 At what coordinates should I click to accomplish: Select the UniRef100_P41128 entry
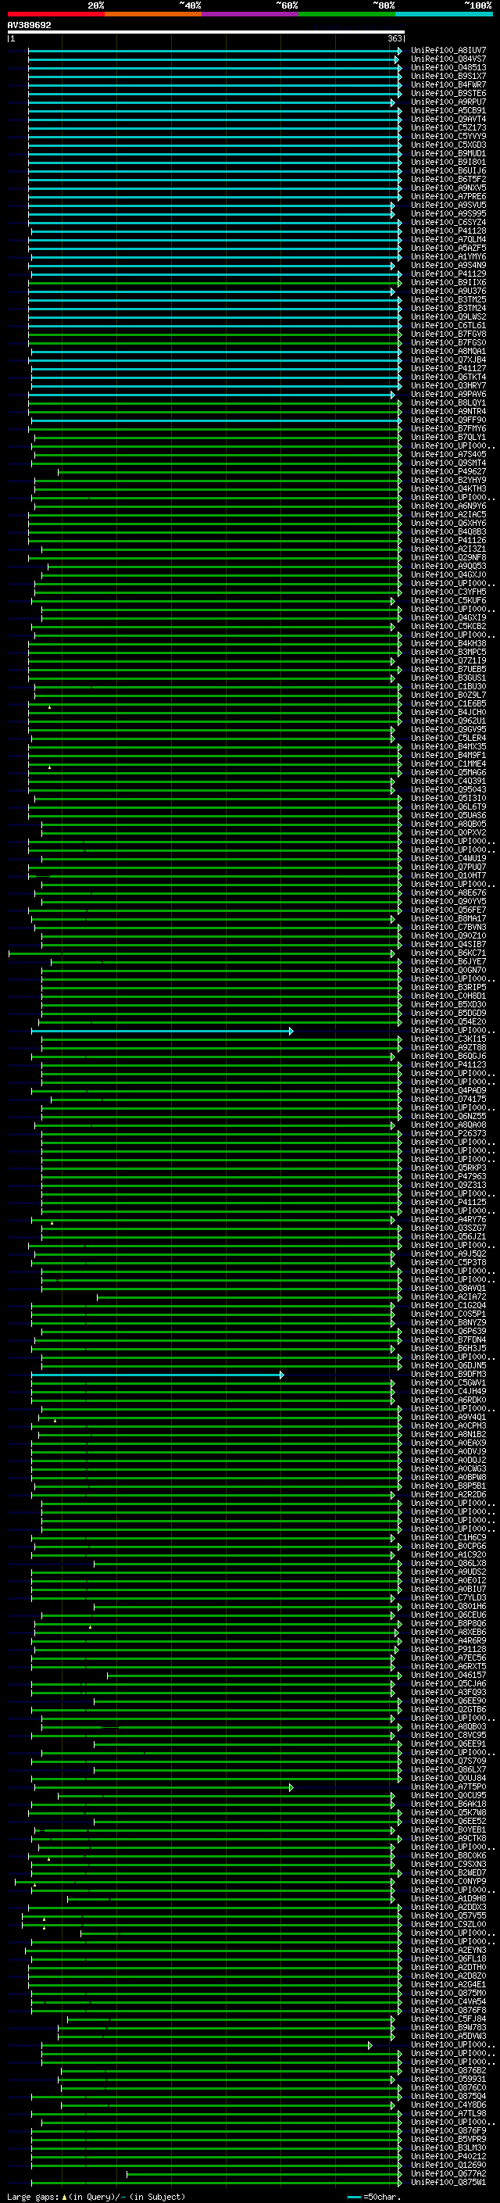click(x=448, y=231)
